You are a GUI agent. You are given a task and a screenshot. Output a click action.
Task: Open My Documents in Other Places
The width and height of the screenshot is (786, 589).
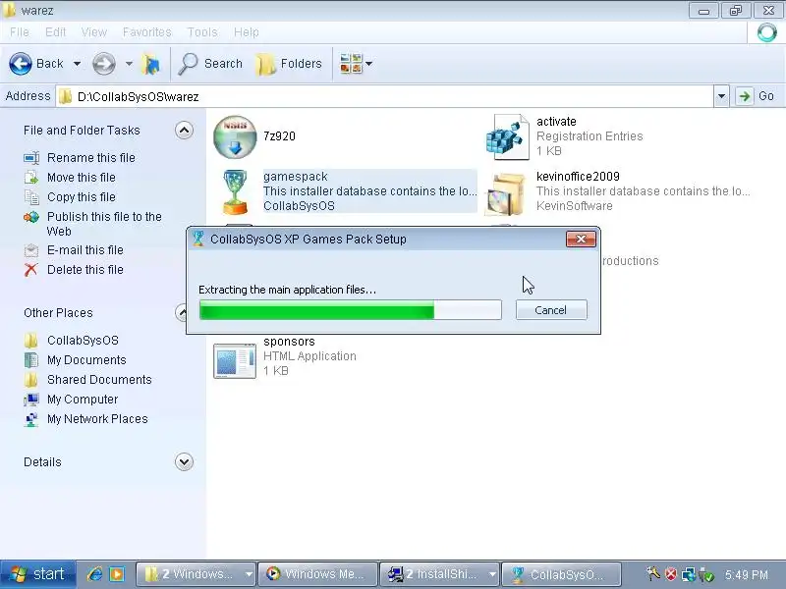point(86,360)
